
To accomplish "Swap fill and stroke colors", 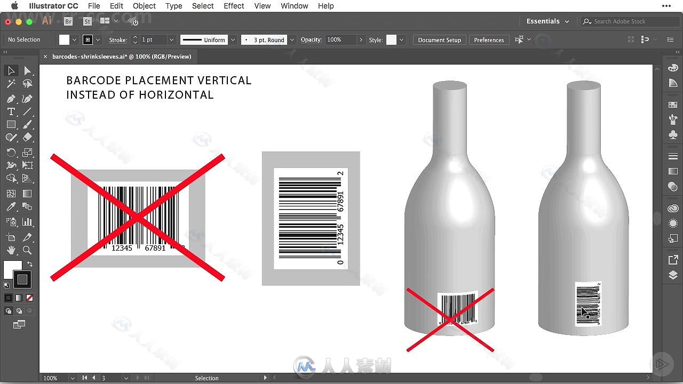I will [x=30, y=264].
